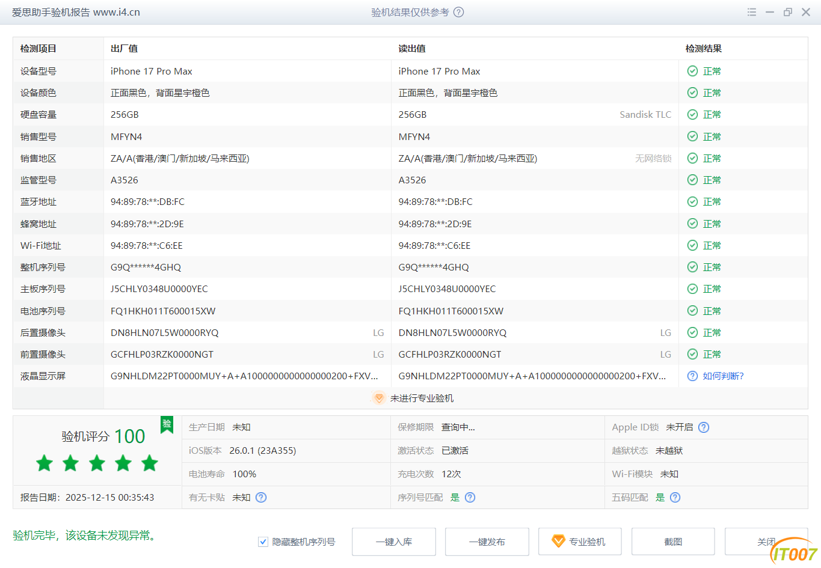Click the green check icon for 蜂窝地址 row
Viewport: 821px width, 568px height.
[x=693, y=224]
